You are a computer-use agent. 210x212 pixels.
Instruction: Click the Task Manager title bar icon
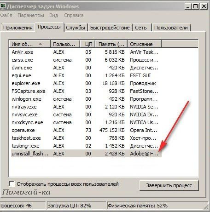pos(3,6)
